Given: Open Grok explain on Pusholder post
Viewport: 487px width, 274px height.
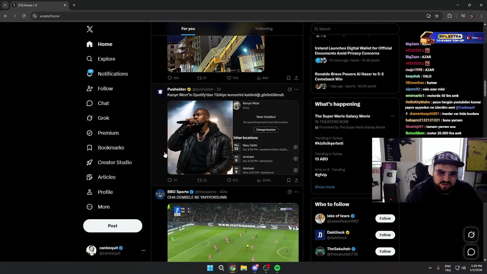Looking at the screenshot, I should (x=290, y=89).
